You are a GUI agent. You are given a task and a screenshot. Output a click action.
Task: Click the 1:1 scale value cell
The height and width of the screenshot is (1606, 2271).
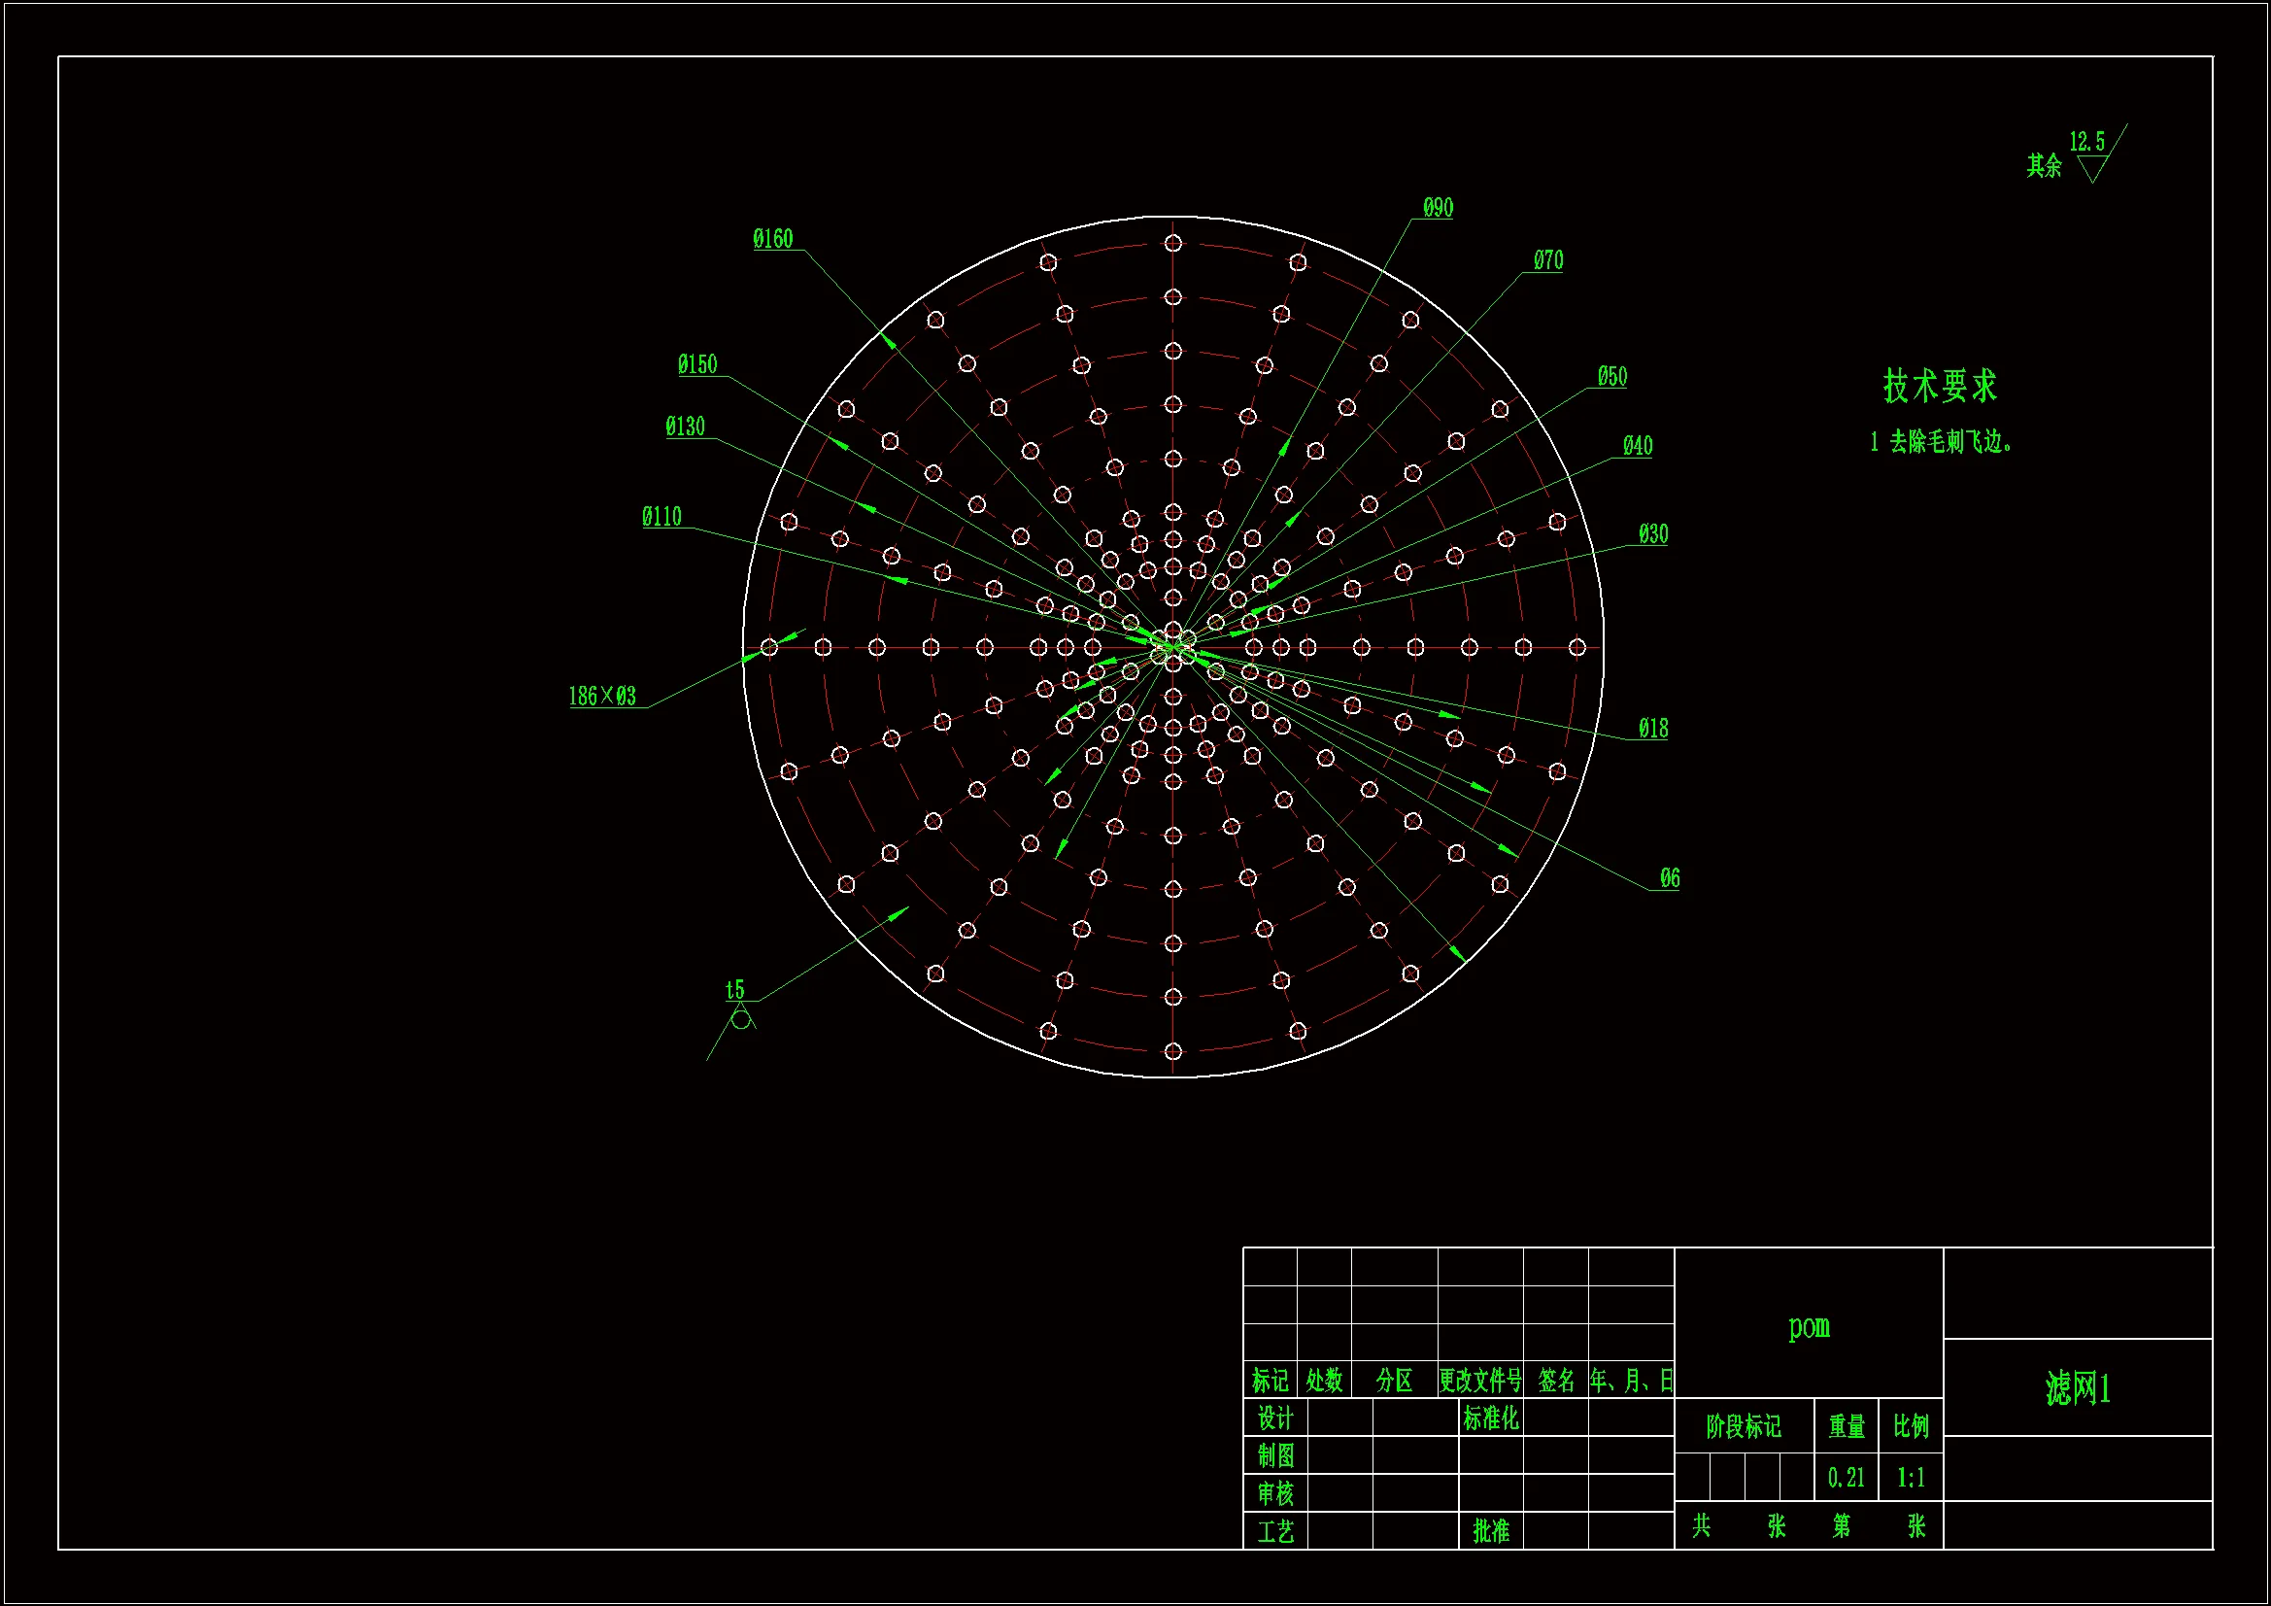pyautogui.click(x=1910, y=1479)
